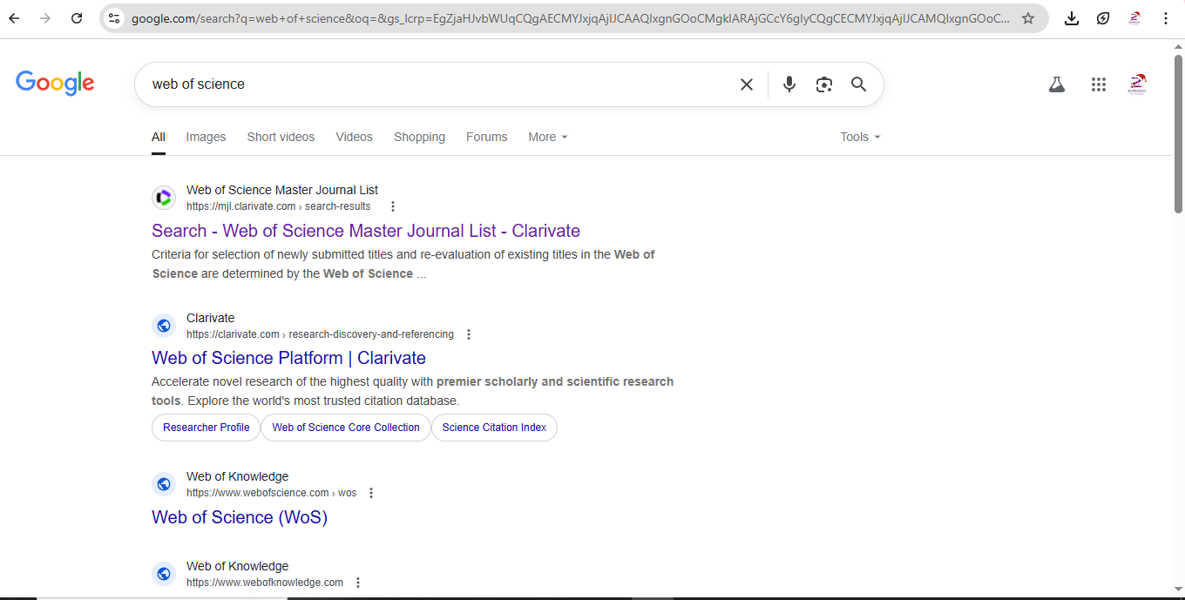Click the magnifying glass search button
The width and height of the screenshot is (1185, 600).
coord(858,84)
